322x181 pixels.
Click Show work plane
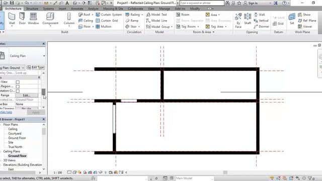[304, 15]
